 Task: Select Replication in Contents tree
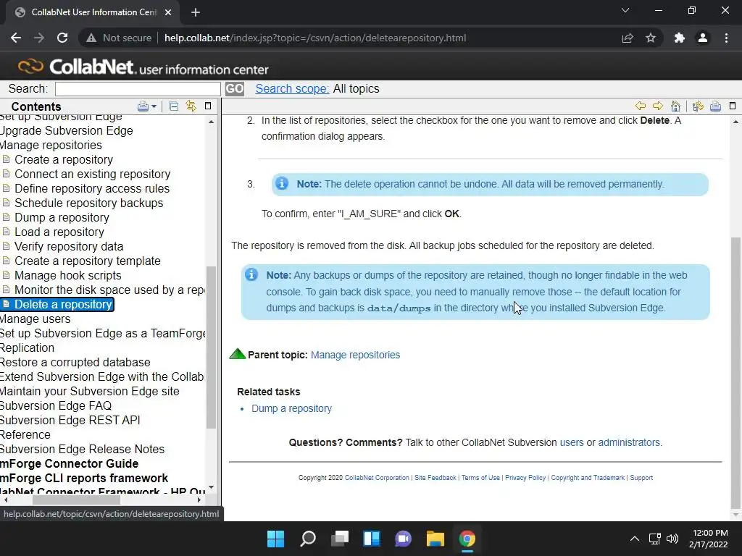[x=27, y=348]
